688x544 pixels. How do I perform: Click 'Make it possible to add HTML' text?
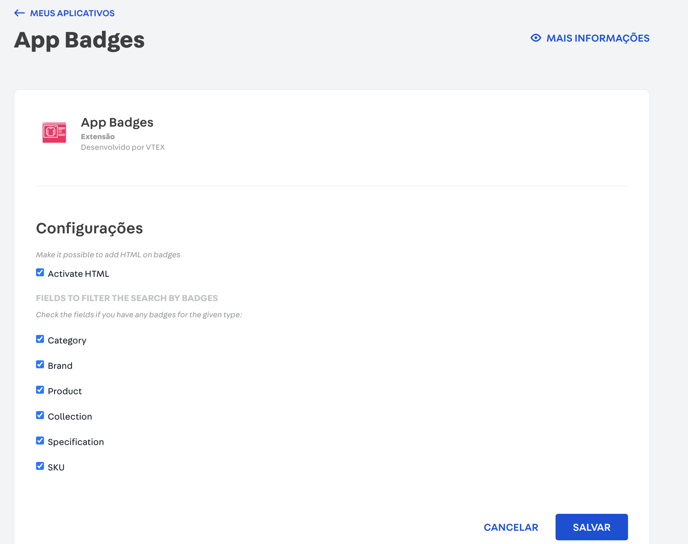108,255
